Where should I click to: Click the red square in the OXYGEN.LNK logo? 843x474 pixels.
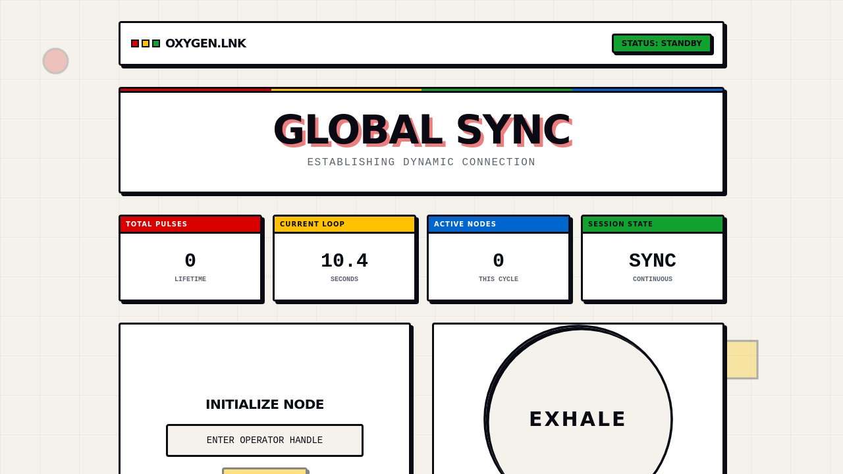coord(135,43)
